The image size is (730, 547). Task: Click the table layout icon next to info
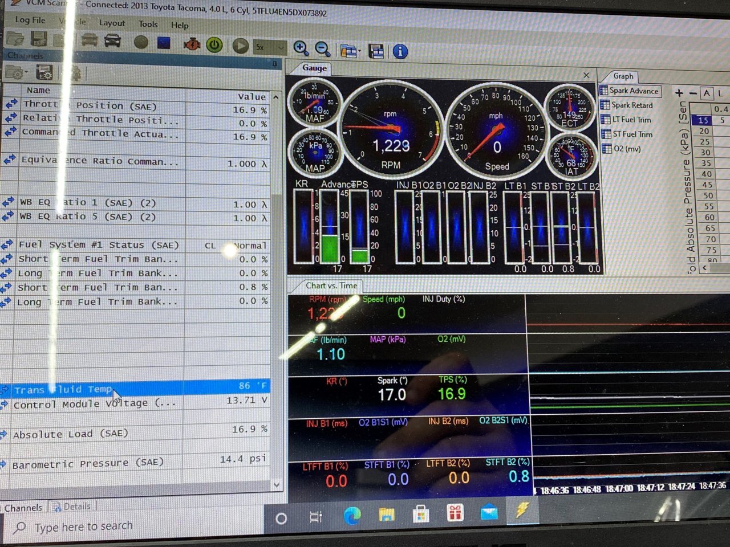coord(376,51)
